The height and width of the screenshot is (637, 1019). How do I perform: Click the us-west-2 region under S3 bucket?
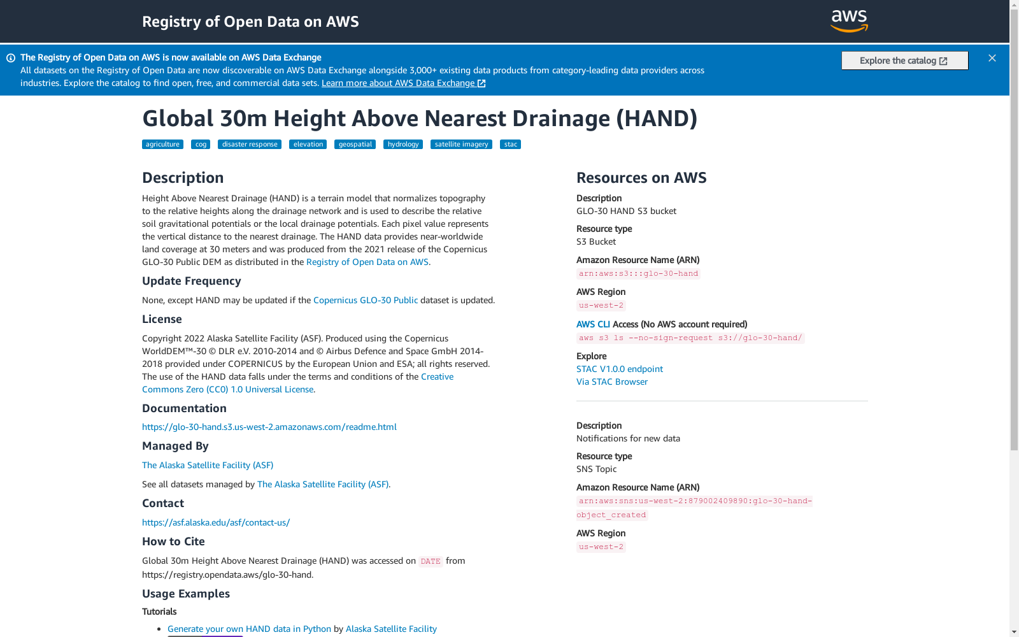click(601, 306)
